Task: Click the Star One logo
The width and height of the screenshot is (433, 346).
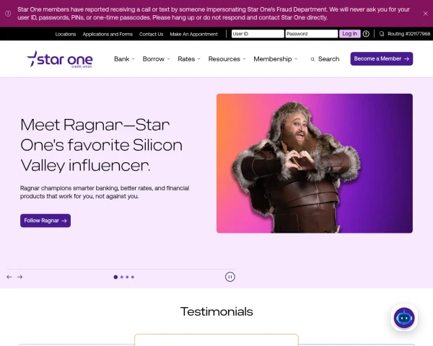Action: (x=60, y=59)
